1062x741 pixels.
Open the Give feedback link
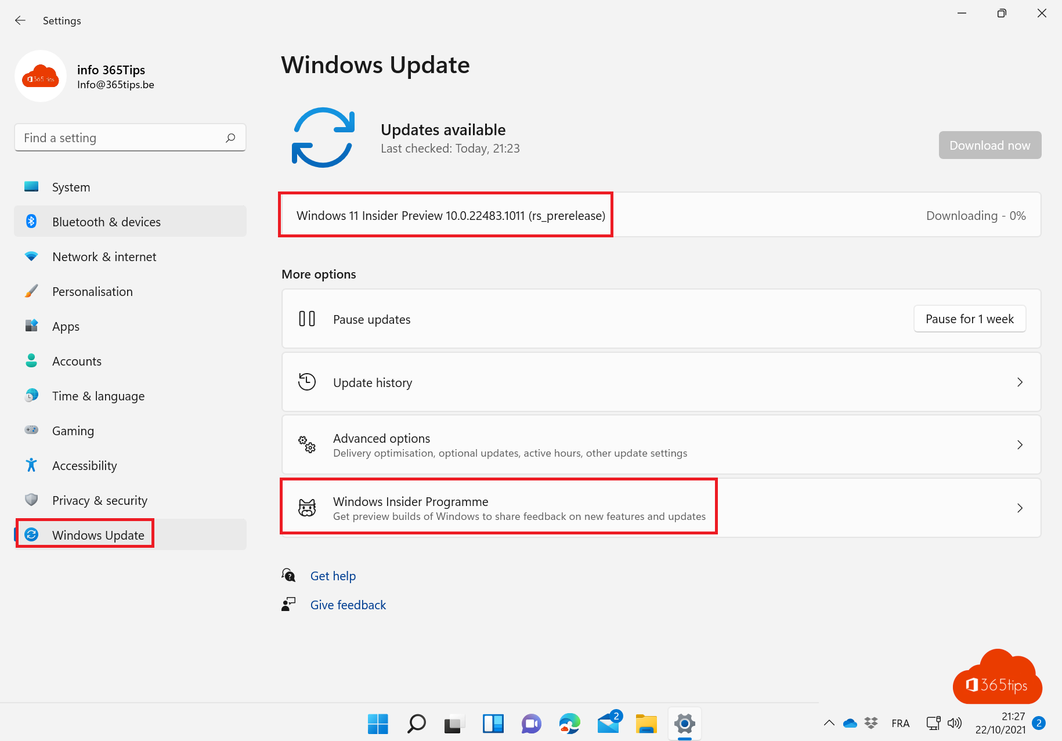pos(348,605)
